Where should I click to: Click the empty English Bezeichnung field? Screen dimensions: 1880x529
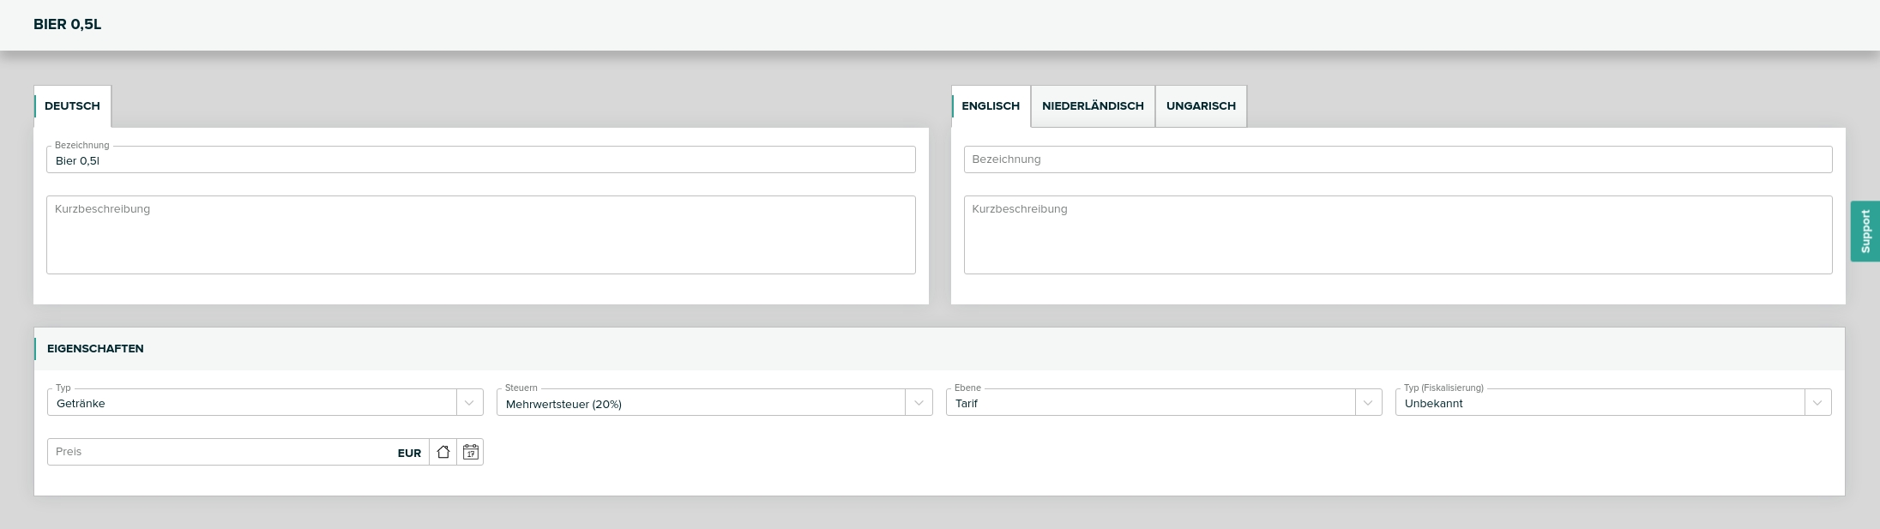(x=1397, y=159)
